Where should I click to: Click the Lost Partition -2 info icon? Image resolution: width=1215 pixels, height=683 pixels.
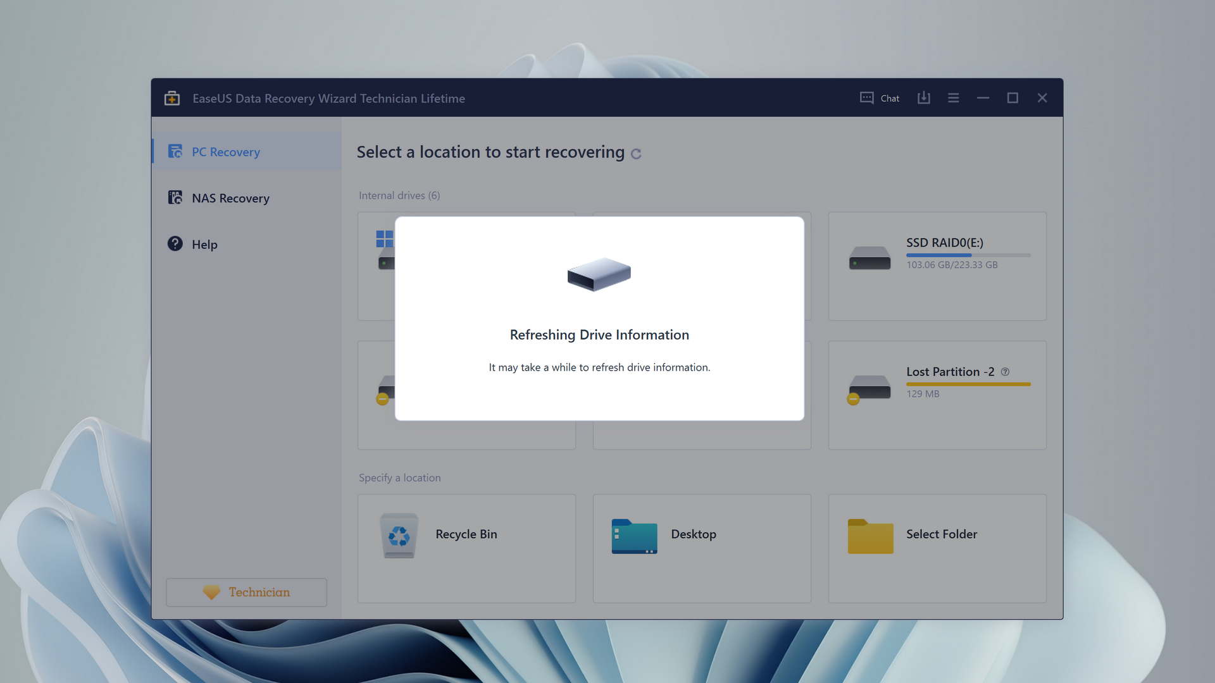click(1005, 372)
